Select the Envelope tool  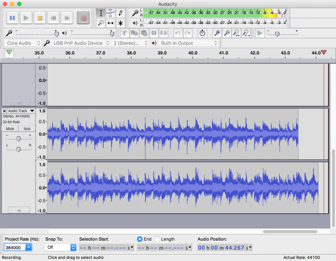pos(111,13)
